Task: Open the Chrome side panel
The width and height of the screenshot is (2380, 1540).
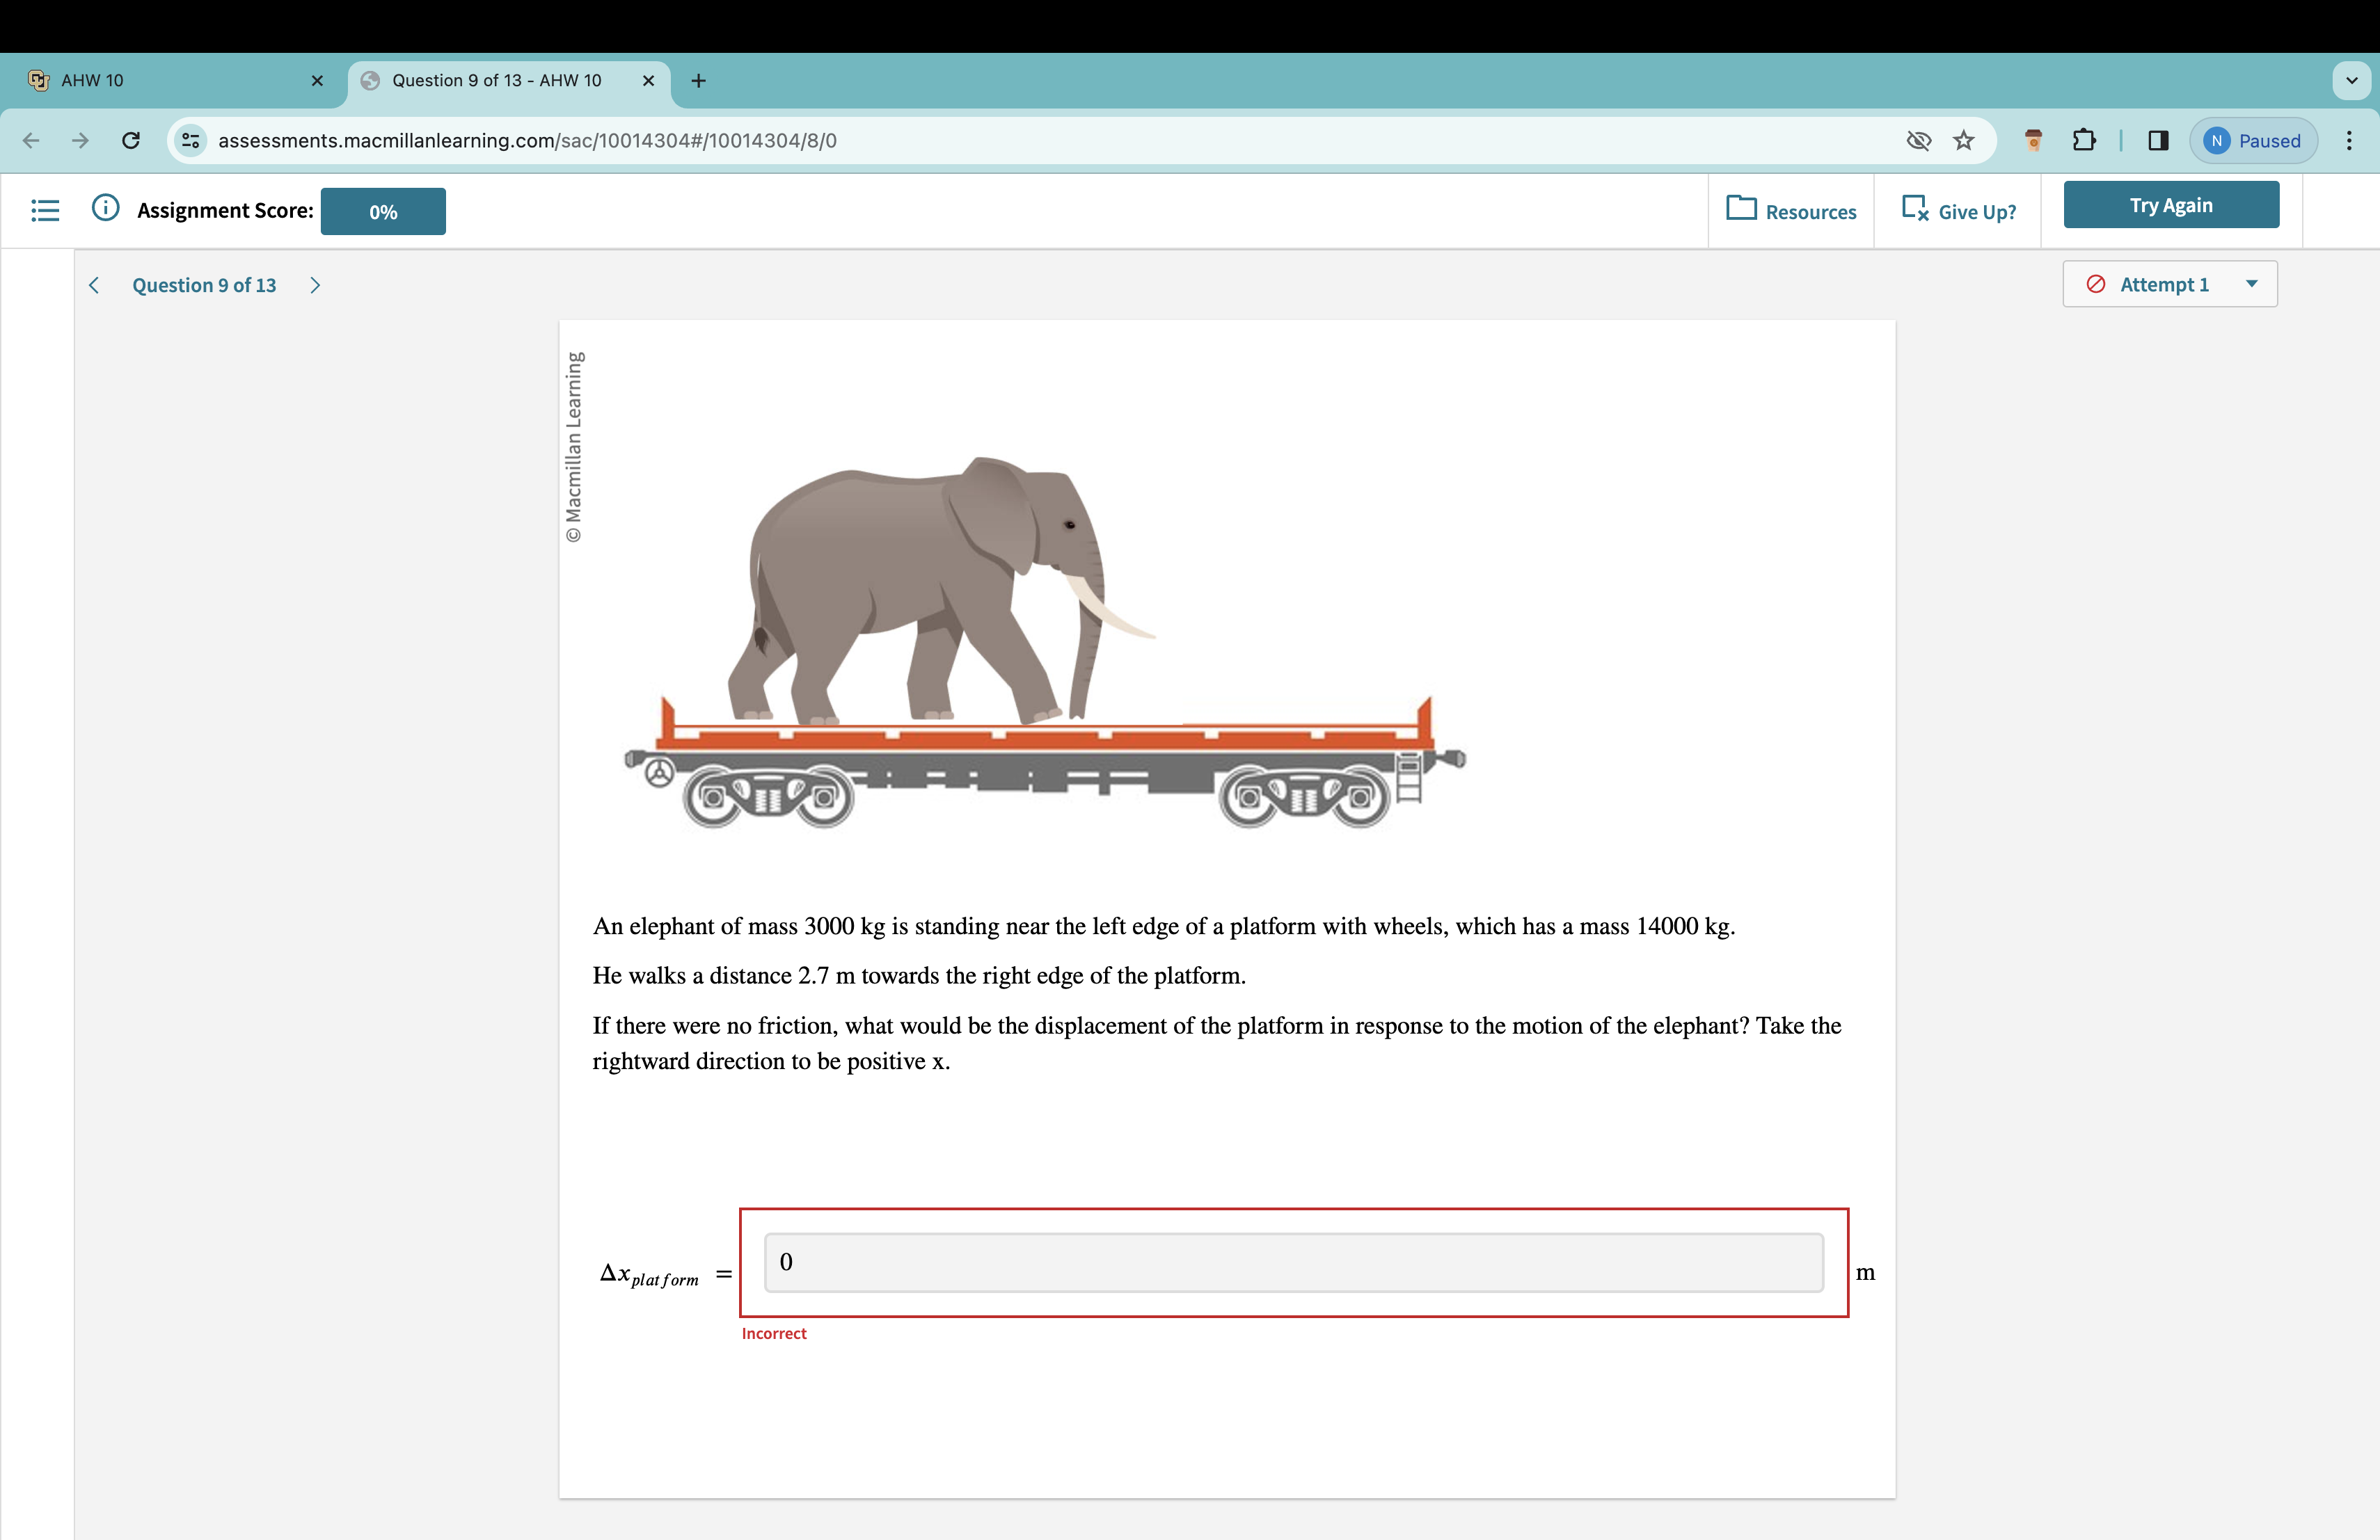Action: [x=2156, y=140]
